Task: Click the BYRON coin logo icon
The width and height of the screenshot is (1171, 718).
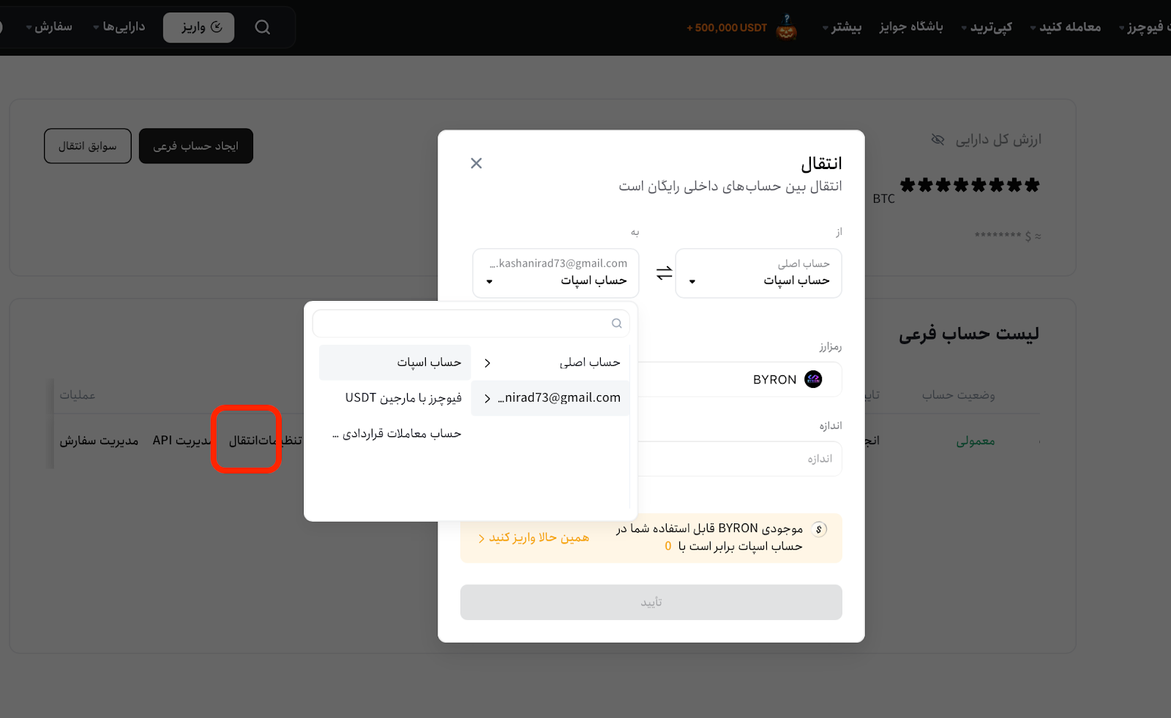Action: pos(813,379)
